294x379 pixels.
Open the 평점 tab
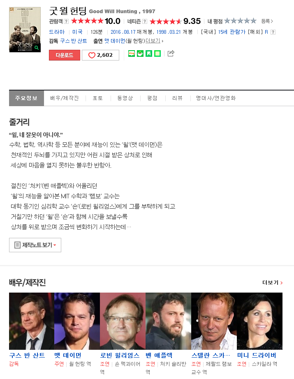[x=153, y=98]
